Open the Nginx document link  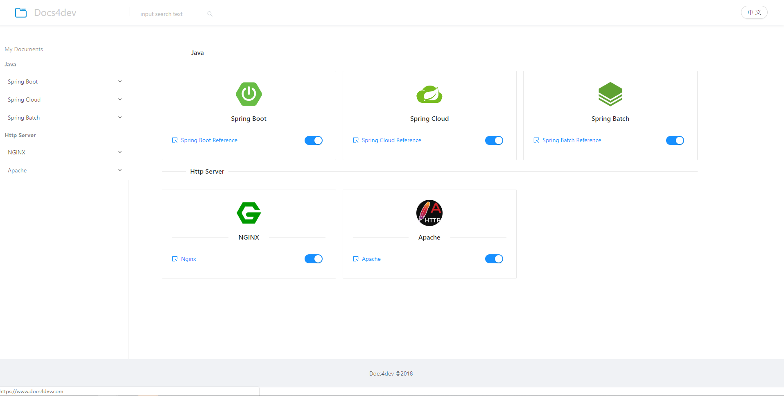tap(189, 259)
